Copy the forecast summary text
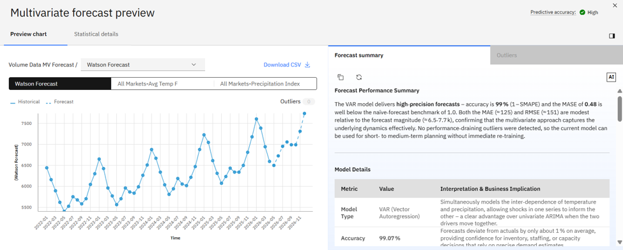Screen dimensions: 623x250 click(341, 77)
